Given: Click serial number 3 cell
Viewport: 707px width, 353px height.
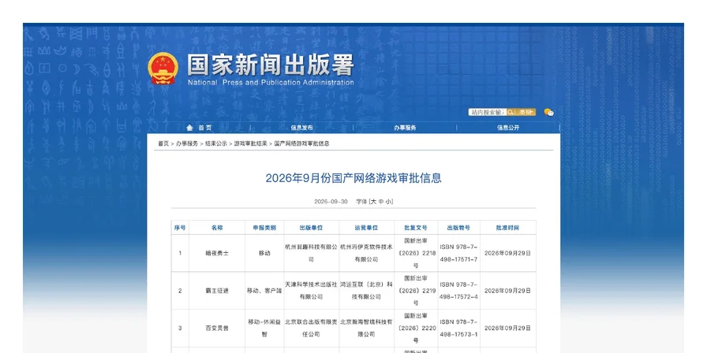Looking at the screenshot, I should [x=180, y=329].
